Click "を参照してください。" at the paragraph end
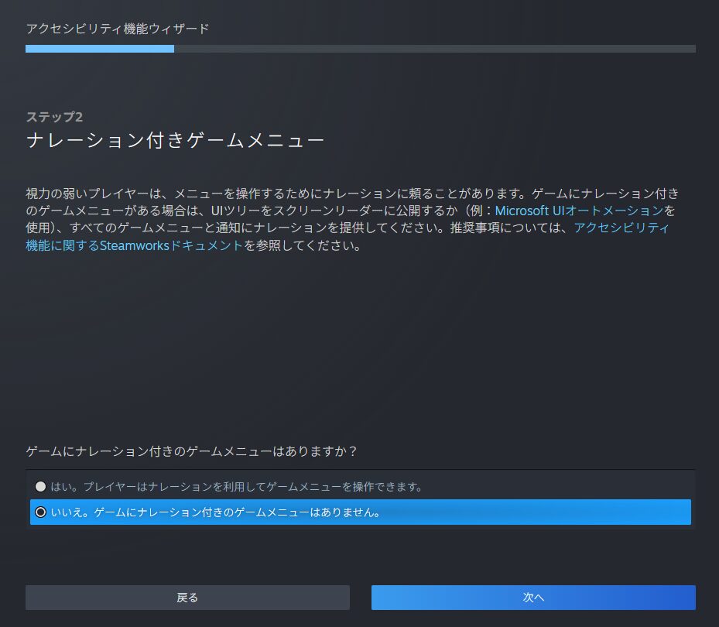Screen dimensions: 719x627 tap(302, 247)
